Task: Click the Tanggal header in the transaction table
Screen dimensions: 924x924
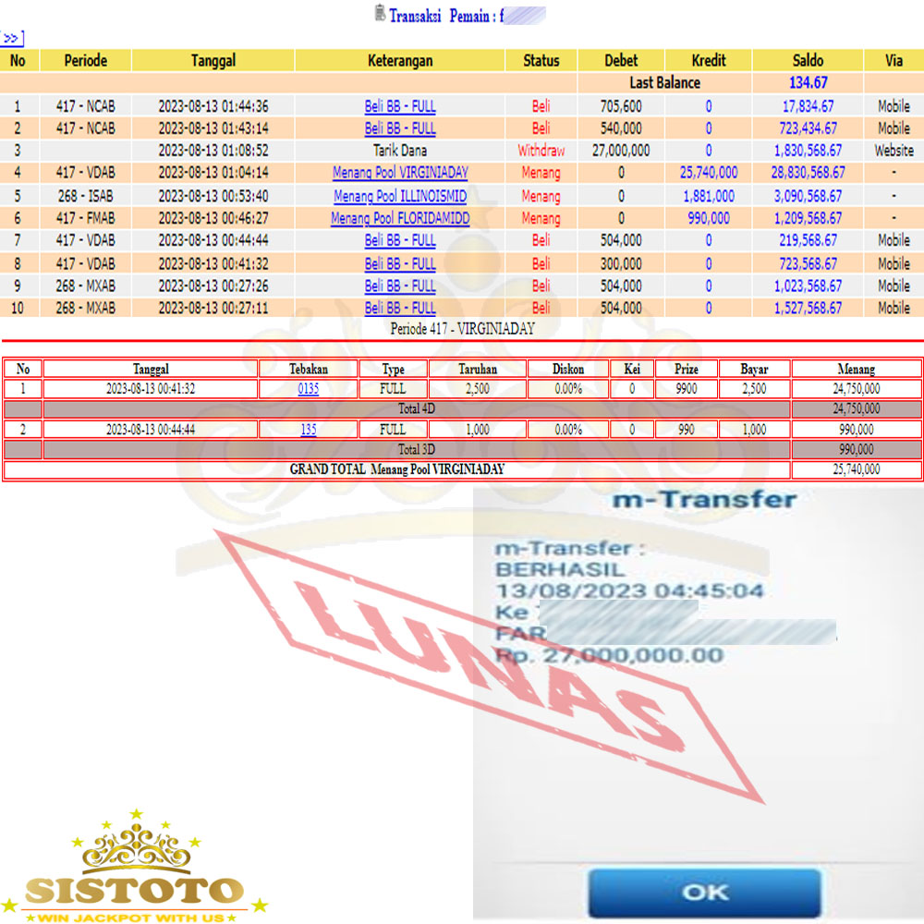Action: coord(213,61)
